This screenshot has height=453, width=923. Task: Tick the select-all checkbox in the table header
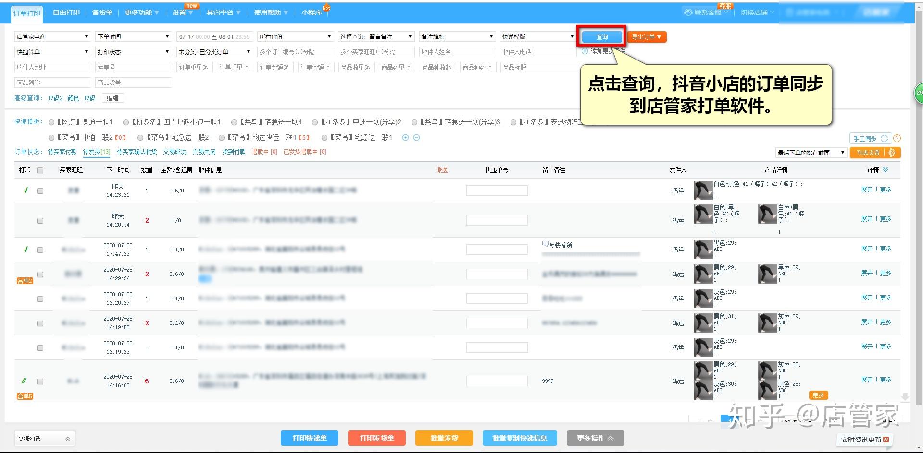(40, 170)
